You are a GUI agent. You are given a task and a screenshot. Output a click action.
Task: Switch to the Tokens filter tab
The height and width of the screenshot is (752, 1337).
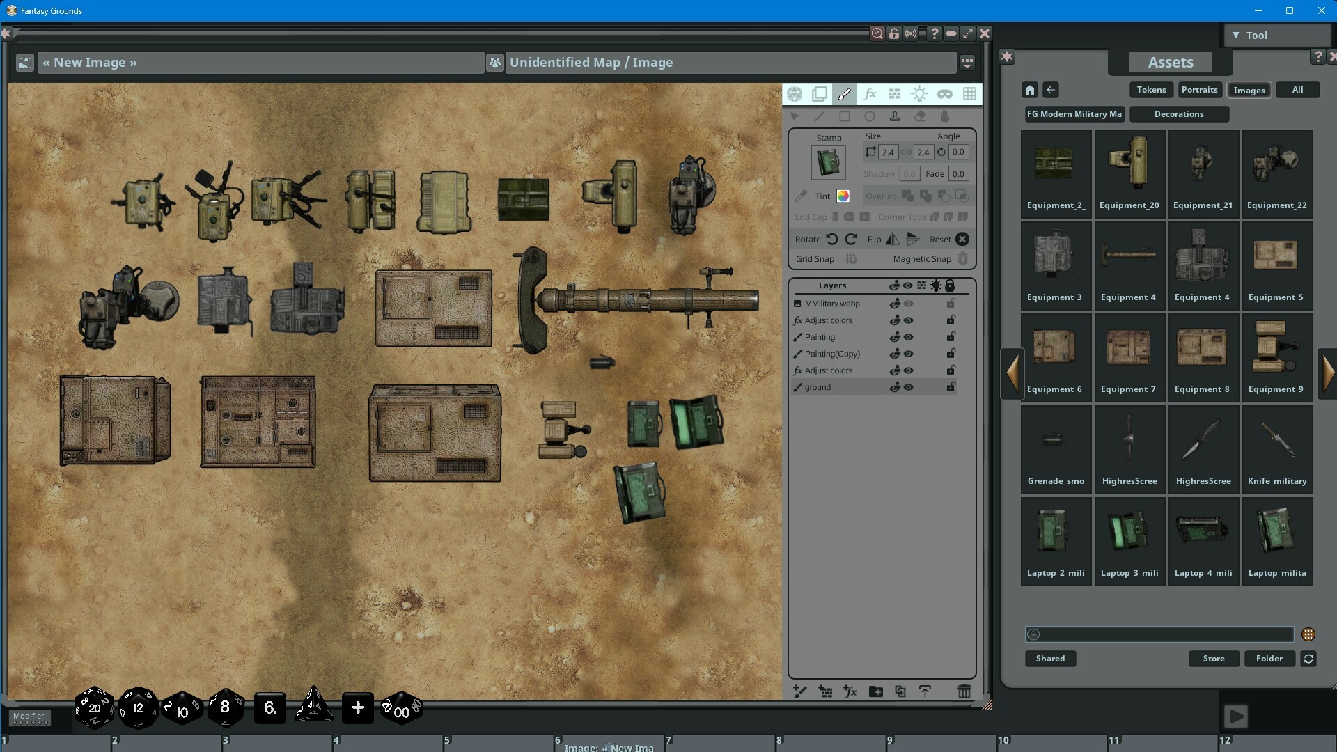(x=1151, y=90)
